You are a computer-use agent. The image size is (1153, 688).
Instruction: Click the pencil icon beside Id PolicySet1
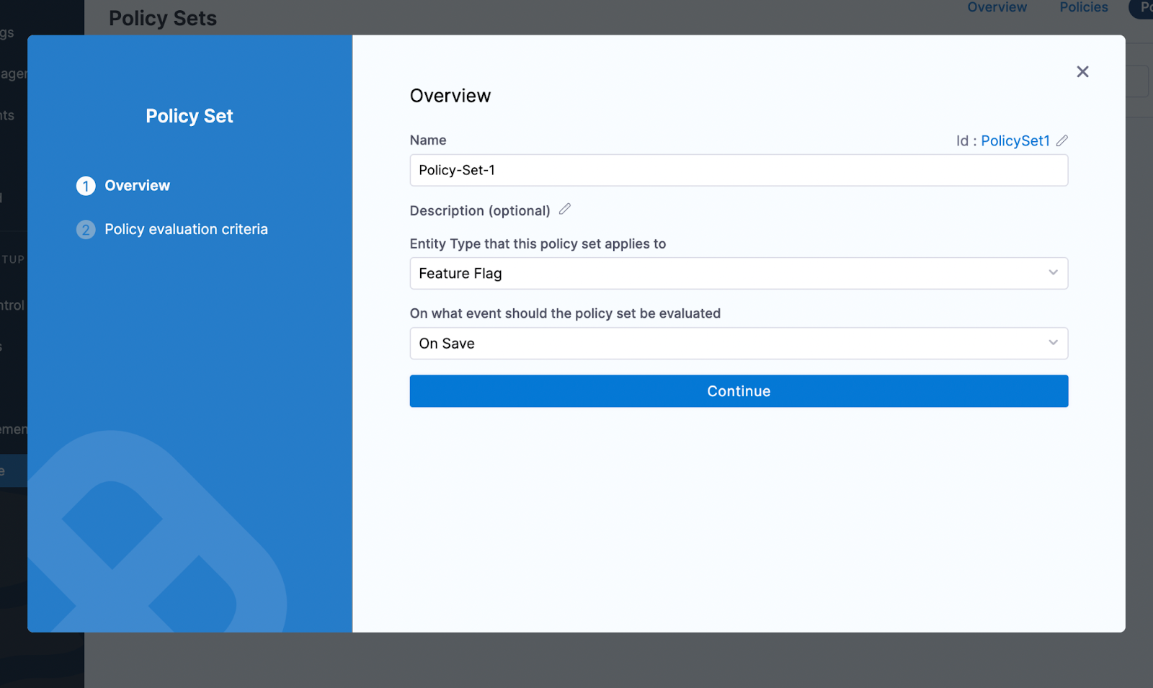point(1062,140)
